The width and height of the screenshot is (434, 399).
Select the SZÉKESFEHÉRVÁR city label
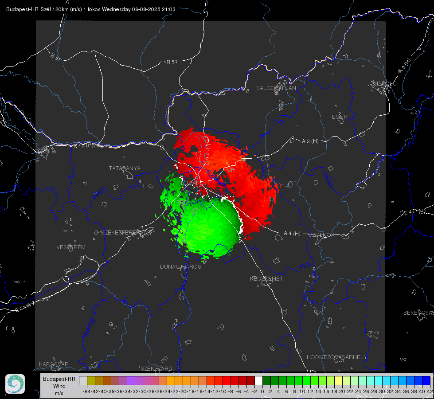point(126,233)
